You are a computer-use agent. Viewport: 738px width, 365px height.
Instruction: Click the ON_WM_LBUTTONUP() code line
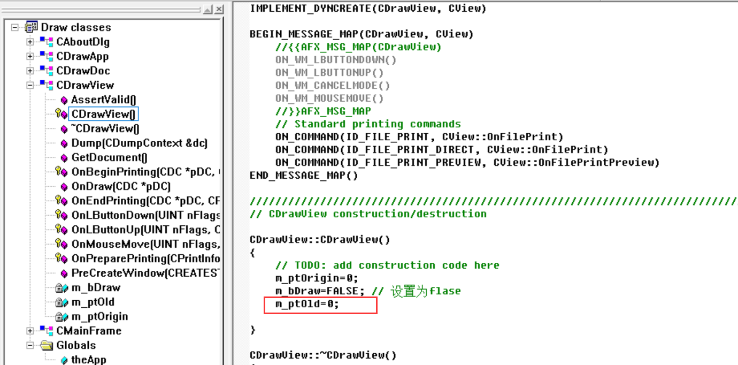(329, 73)
